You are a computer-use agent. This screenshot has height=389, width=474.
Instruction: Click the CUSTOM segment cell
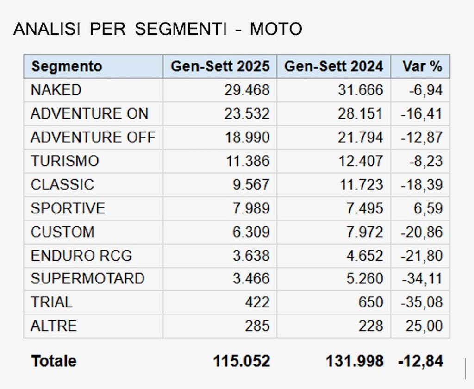click(62, 232)
